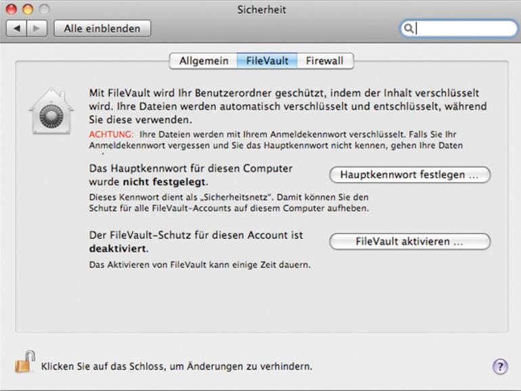Open the Firewall tab
Screen dimensions: 521x391
click(325, 61)
